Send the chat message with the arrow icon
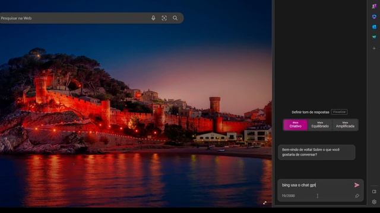380x213 pixels. [357, 185]
